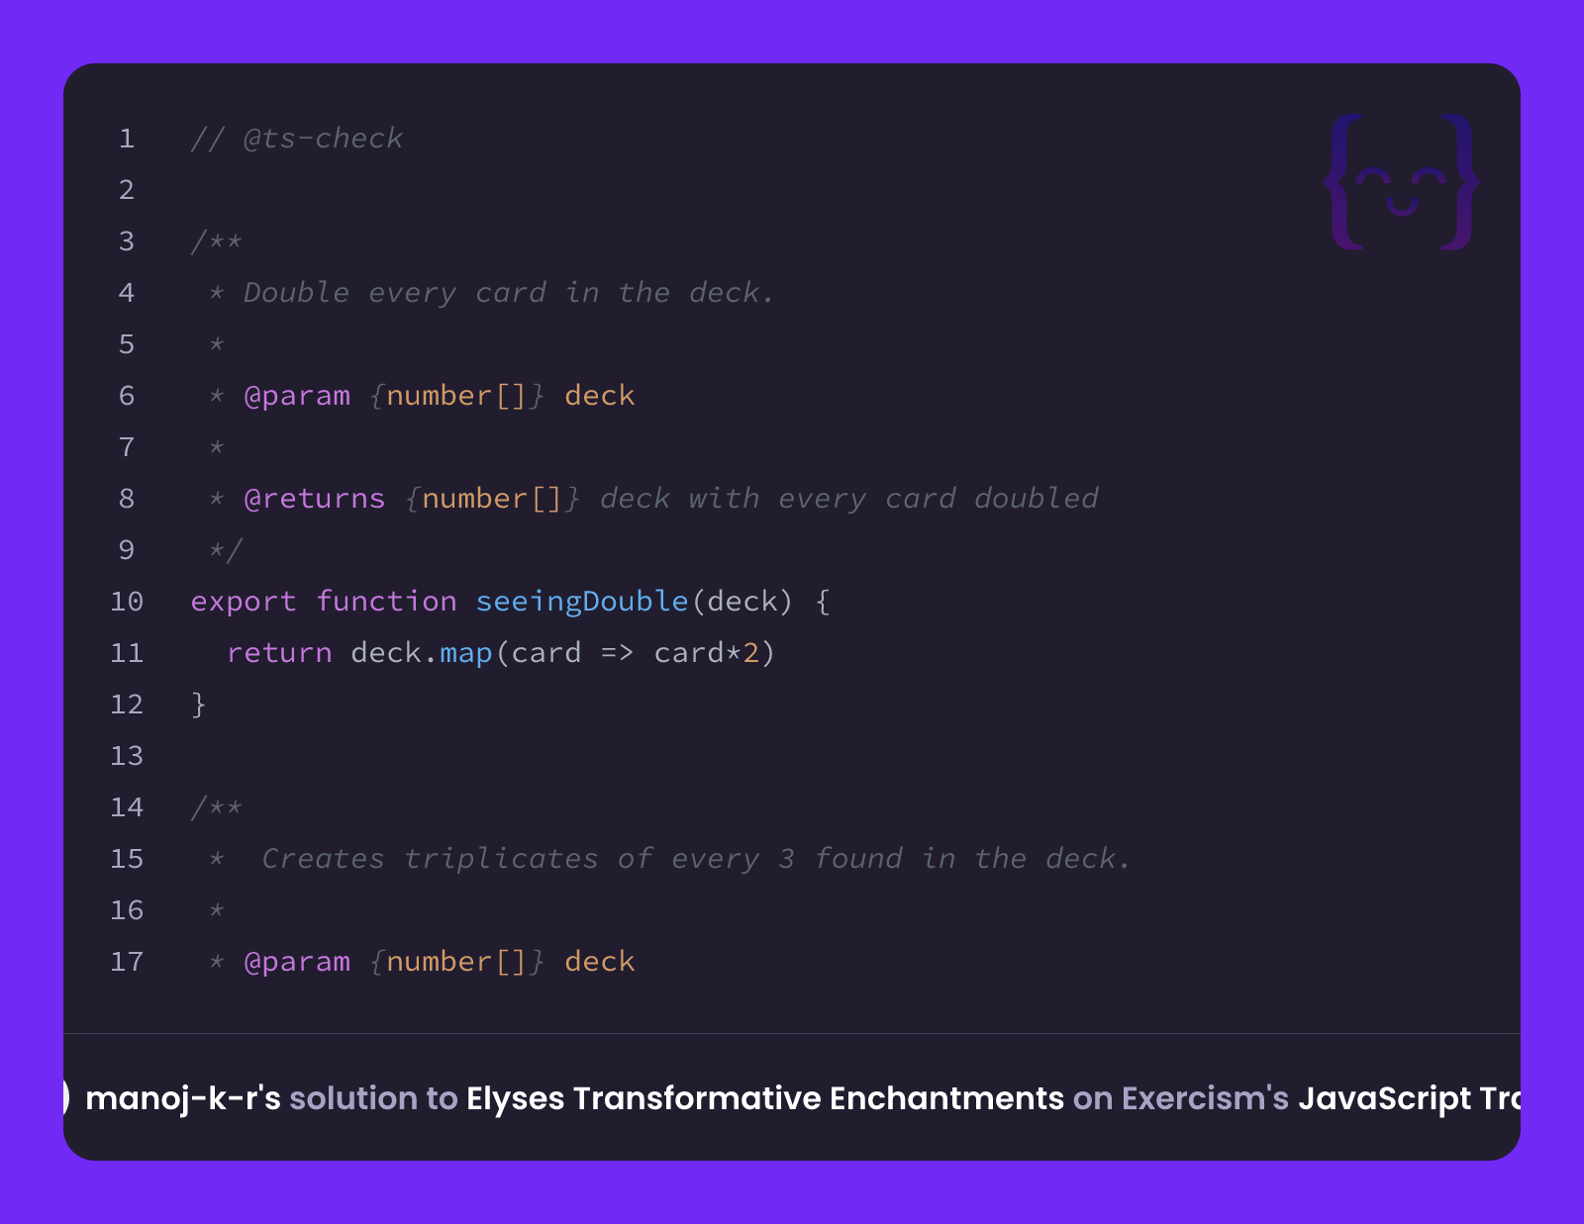
Task: Click 'on Exercism's' in the footer caption
Action: point(1181,1098)
